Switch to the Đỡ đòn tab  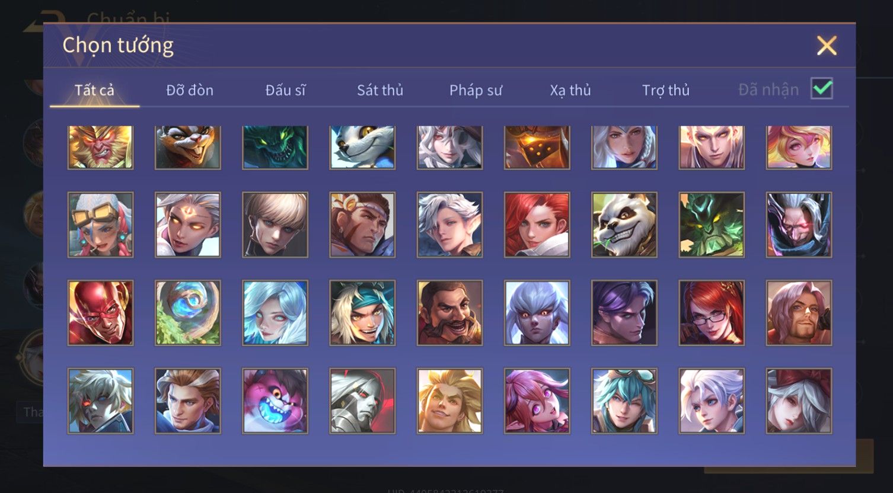click(190, 90)
